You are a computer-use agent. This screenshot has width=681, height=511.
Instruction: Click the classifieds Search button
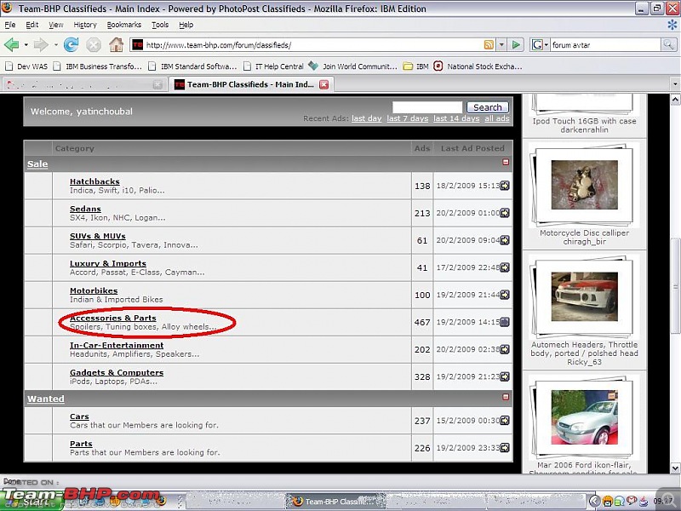[487, 107]
